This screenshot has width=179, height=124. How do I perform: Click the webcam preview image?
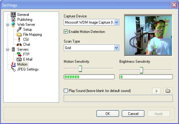point(148,35)
